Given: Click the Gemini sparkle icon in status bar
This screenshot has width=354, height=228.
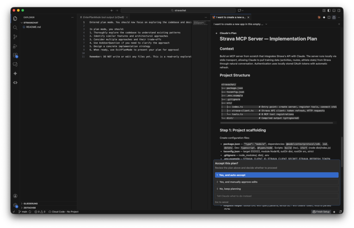Looking at the screenshot, I should 334,212.
